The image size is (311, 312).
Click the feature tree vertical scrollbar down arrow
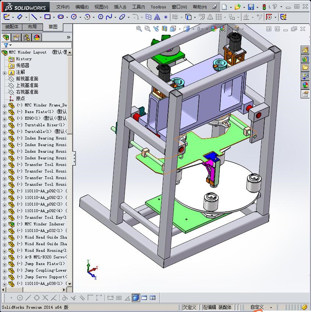(x=70, y=284)
